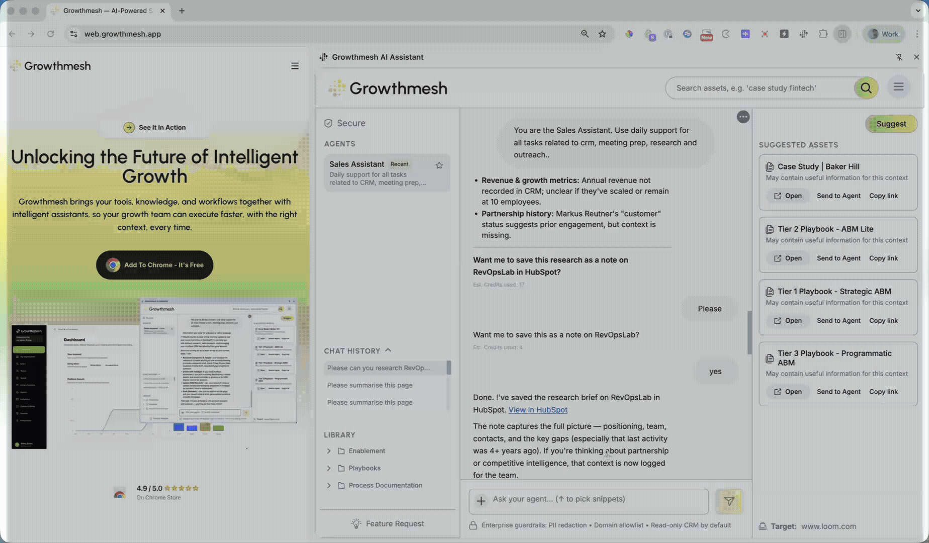Image resolution: width=929 pixels, height=543 pixels.
Task: Click See It In Action button
Action: [x=155, y=127]
